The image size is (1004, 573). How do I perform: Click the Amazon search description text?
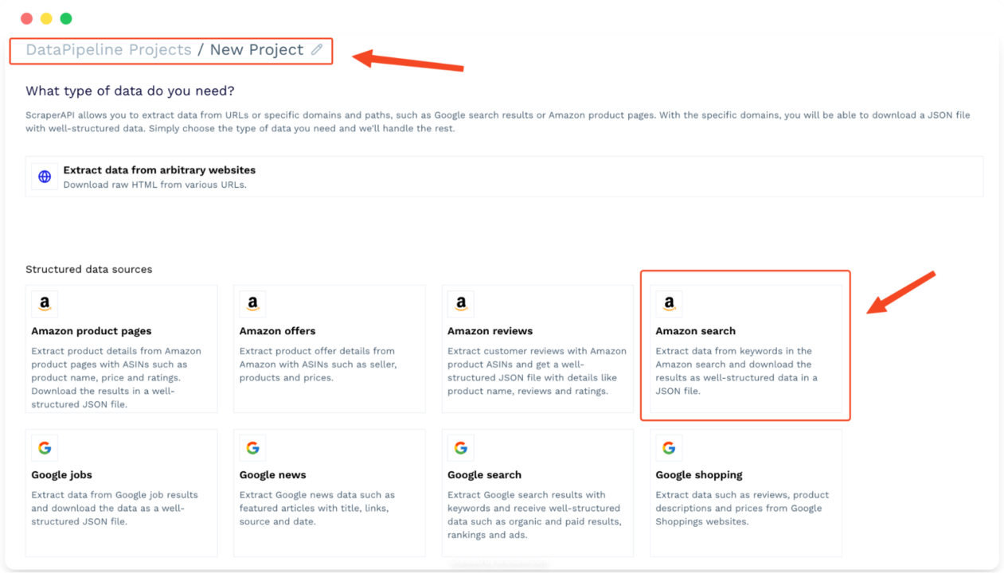736,371
